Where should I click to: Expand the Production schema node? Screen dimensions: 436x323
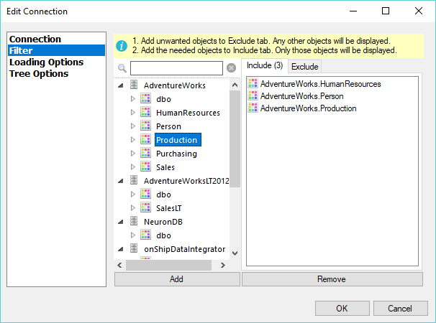[133, 139]
